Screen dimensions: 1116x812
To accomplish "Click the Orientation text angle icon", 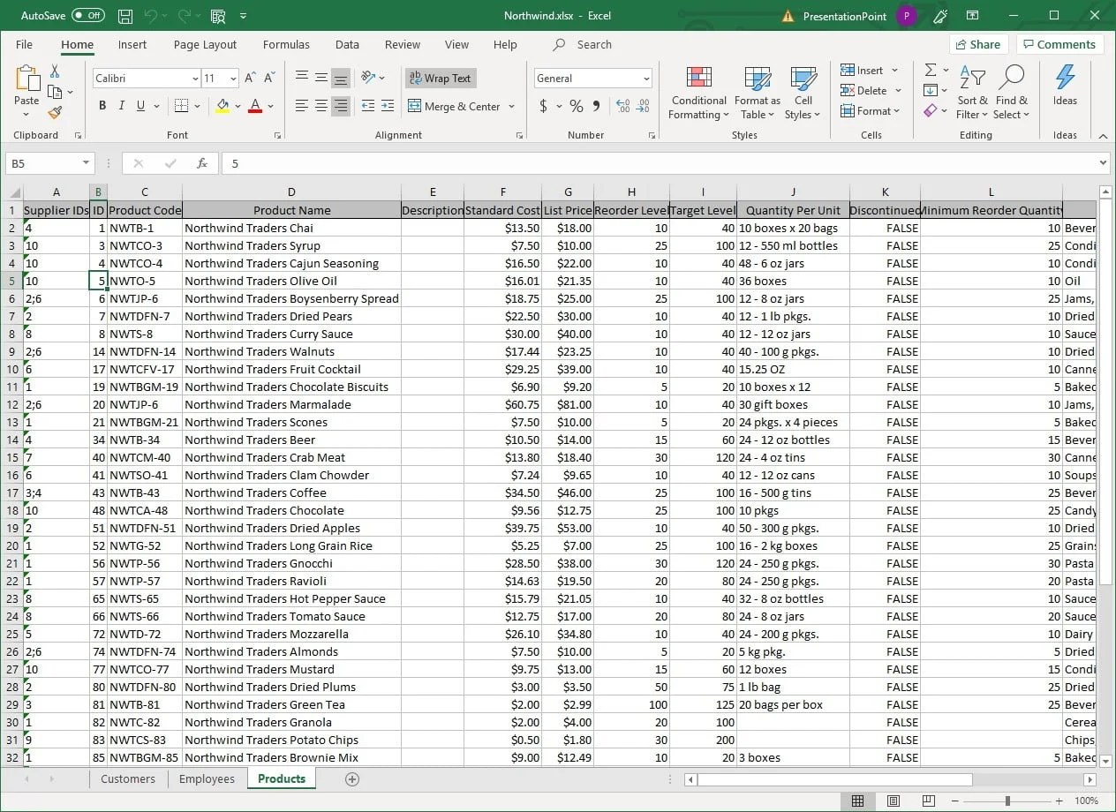I will tap(368, 78).
